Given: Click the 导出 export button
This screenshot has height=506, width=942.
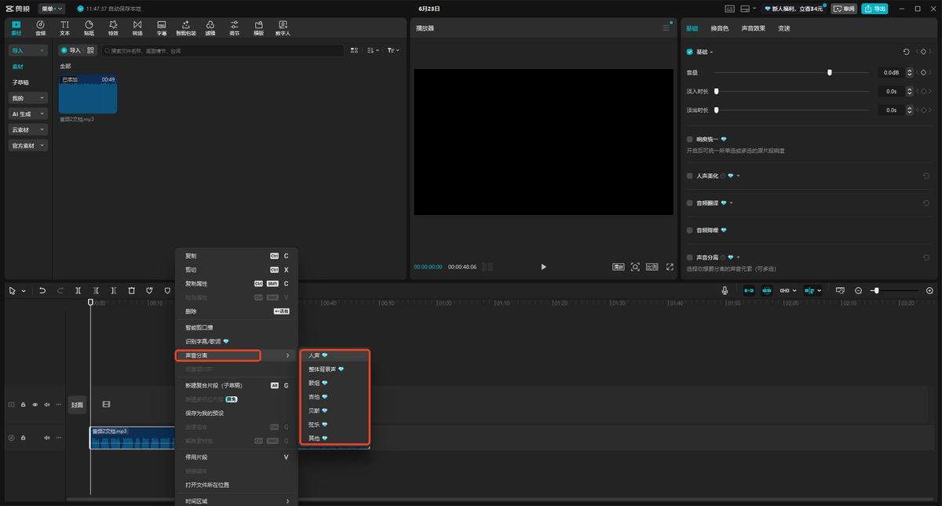Looking at the screenshot, I should (874, 9).
